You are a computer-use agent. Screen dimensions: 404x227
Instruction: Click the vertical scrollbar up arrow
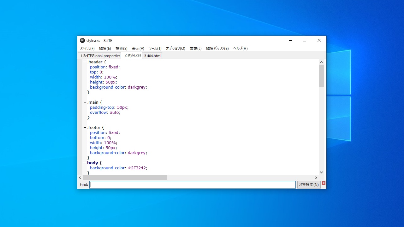(321, 62)
